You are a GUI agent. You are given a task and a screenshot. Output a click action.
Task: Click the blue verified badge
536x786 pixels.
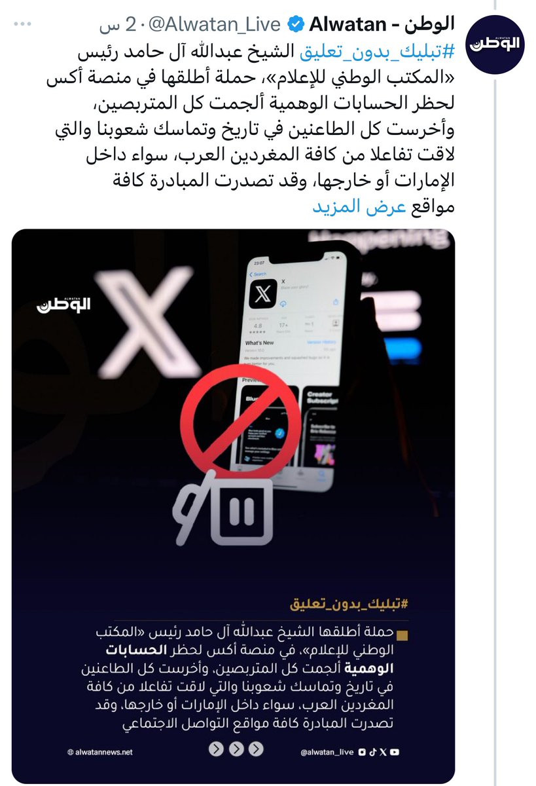click(295, 26)
